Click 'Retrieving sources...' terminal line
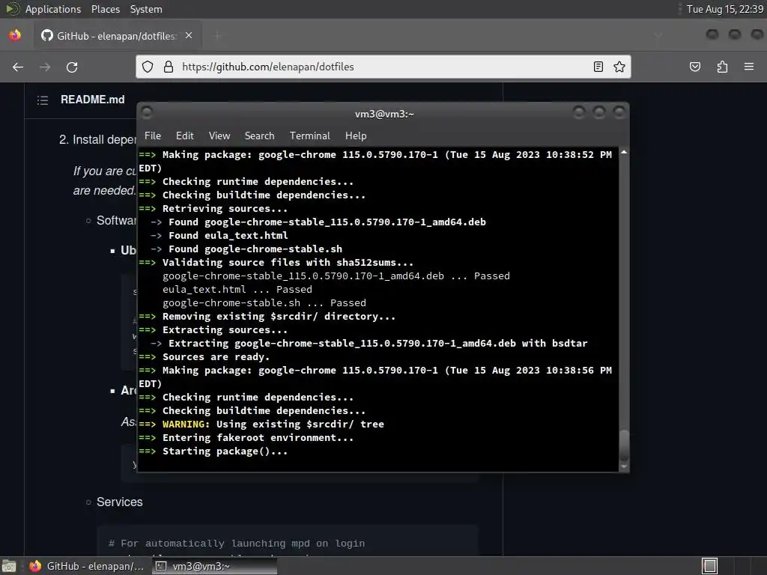 point(225,209)
